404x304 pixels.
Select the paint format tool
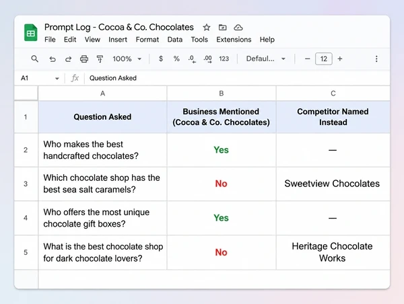(x=100, y=59)
